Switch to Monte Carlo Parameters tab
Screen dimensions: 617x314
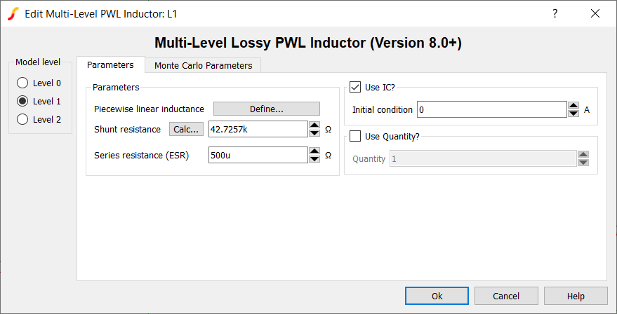tap(203, 65)
